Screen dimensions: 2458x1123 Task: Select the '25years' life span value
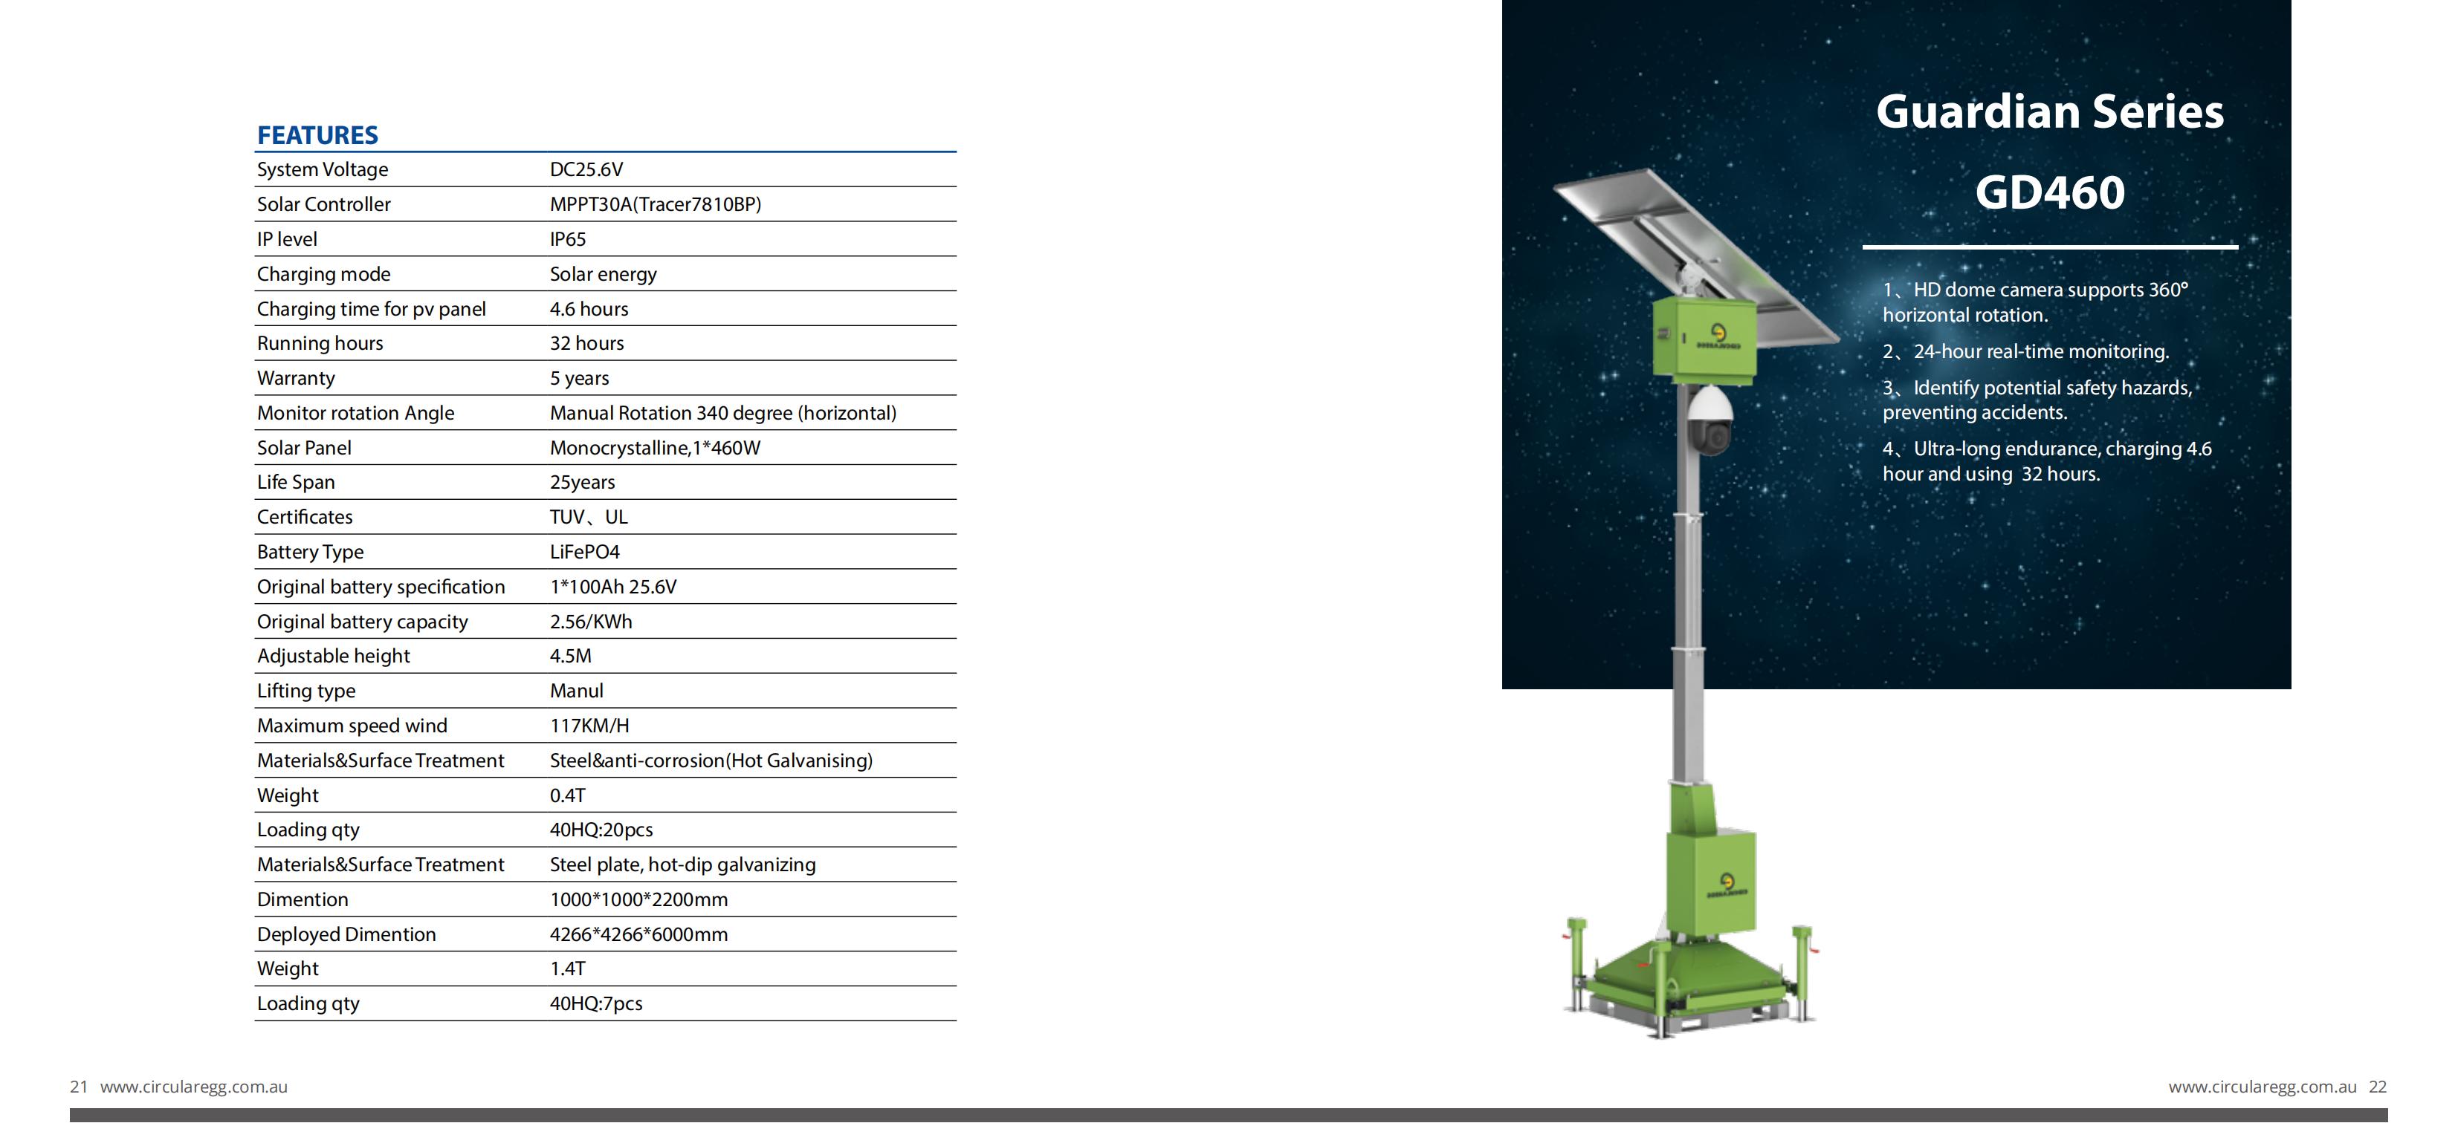pyautogui.click(x=582, y=482)
